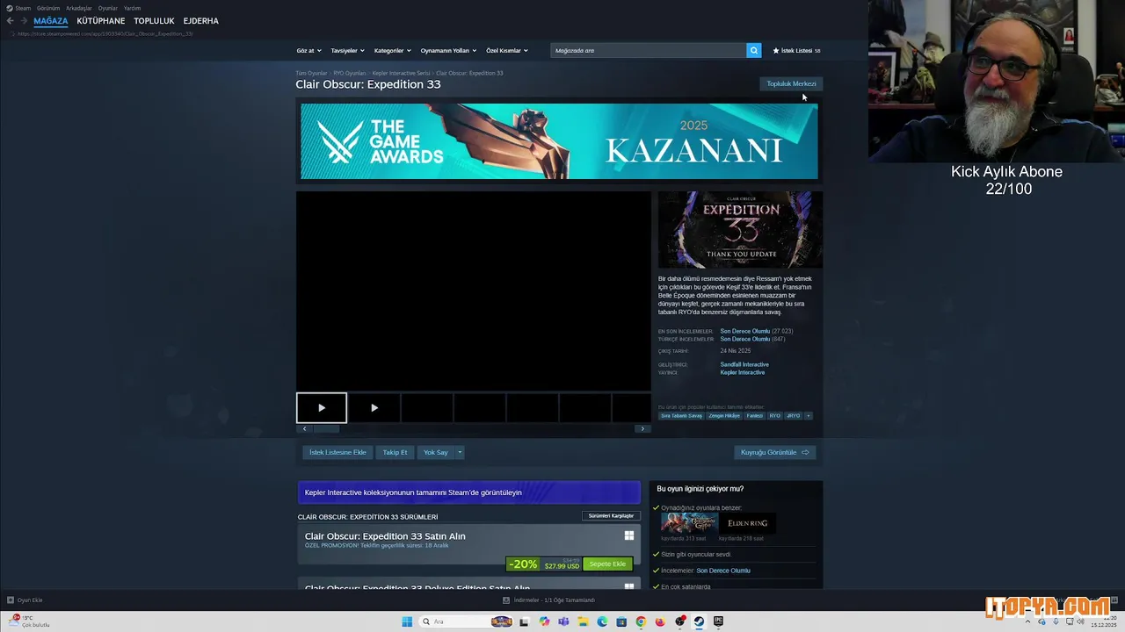The width and height of the screenshot is (1125, 632).
Task: Click the Yok Say button
Action: coord(436,453)
